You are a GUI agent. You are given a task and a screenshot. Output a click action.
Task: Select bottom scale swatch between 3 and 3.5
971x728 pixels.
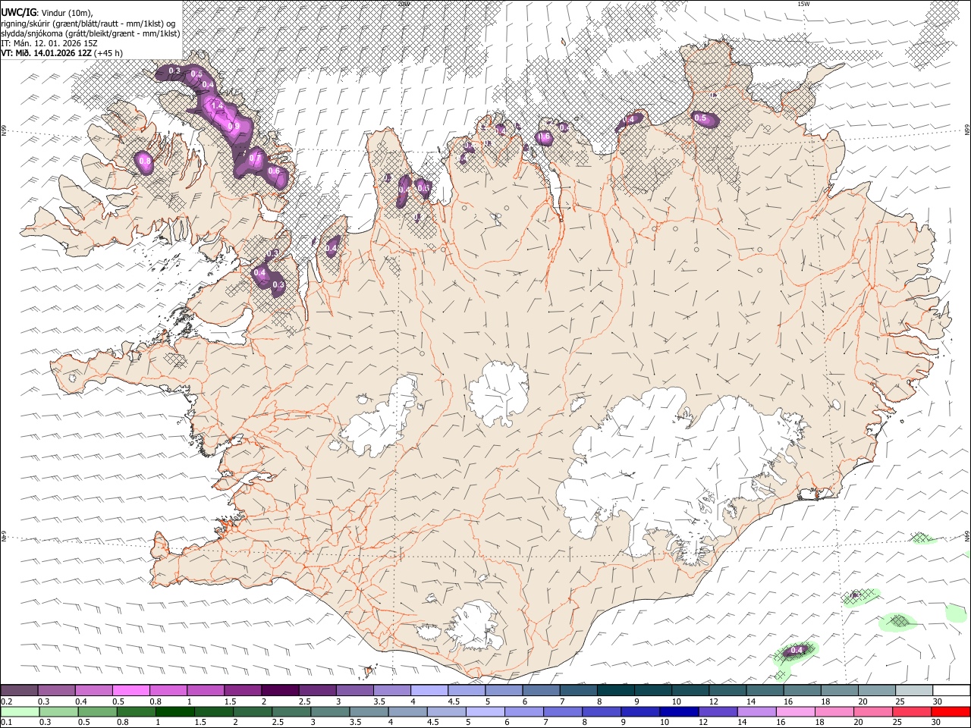(329, 711)
